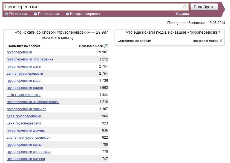Viewport: 230px width, 163px height.
Task: Click the "грузоперевозки одесса" link
Action: pyautogui.click(x=26, y=159)
